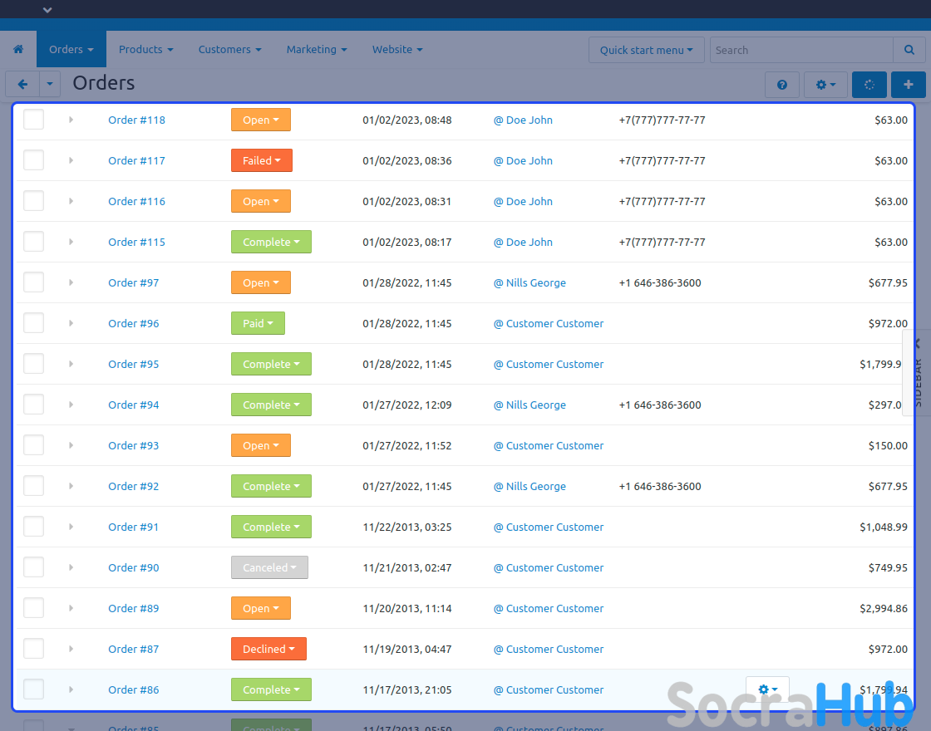Open the Products menu
The image size is (931, 731).
(x=145, y=50)
